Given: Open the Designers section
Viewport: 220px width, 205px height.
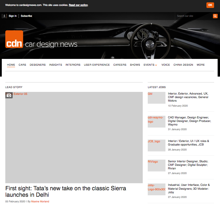Looking at the screenshot, I should (x=38, y=65).
